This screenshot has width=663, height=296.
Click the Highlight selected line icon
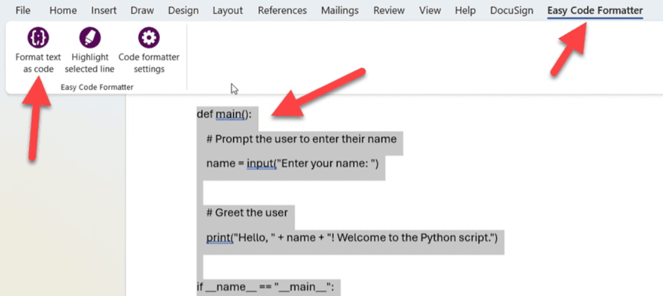(x=89, y=38)
